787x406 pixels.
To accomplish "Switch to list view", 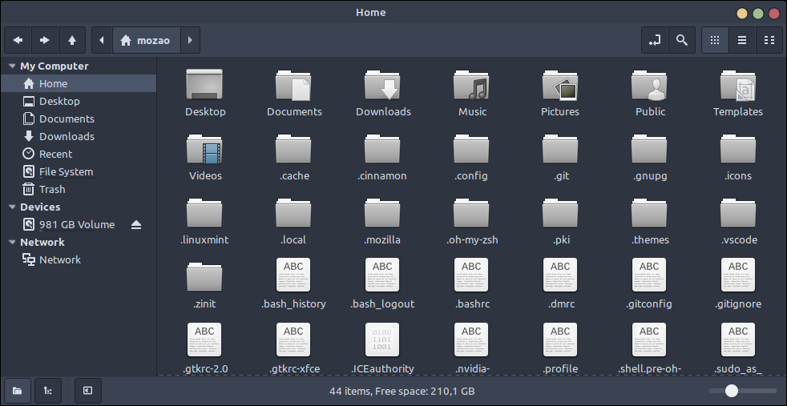I will pyautogui.click(x=742, y=40).
